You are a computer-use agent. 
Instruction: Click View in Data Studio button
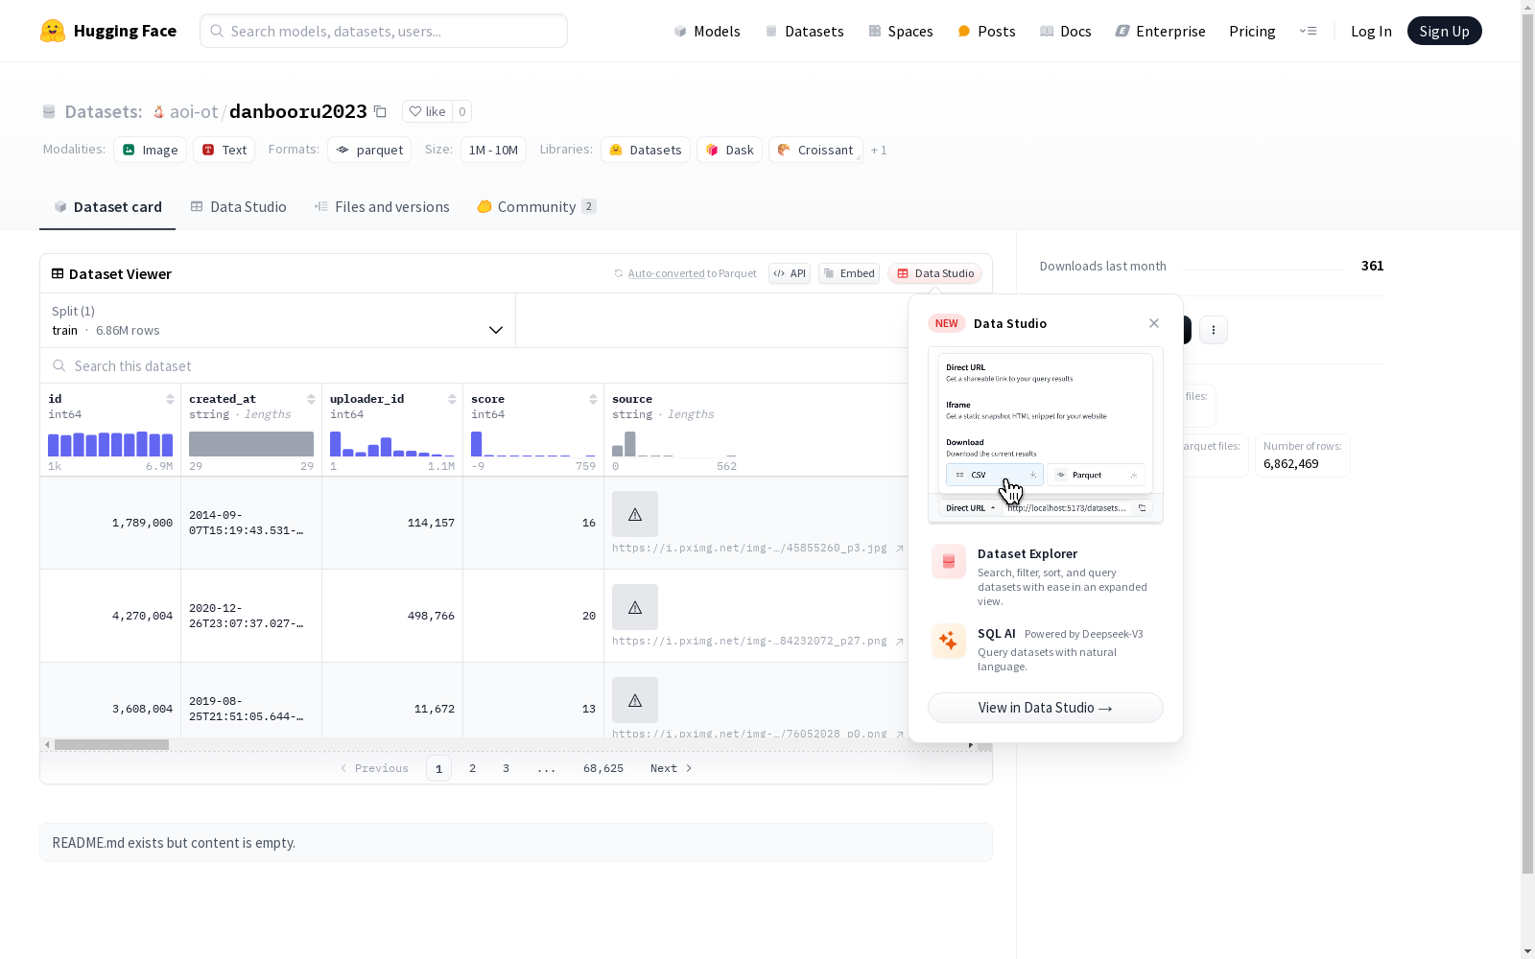point(1046,708)
